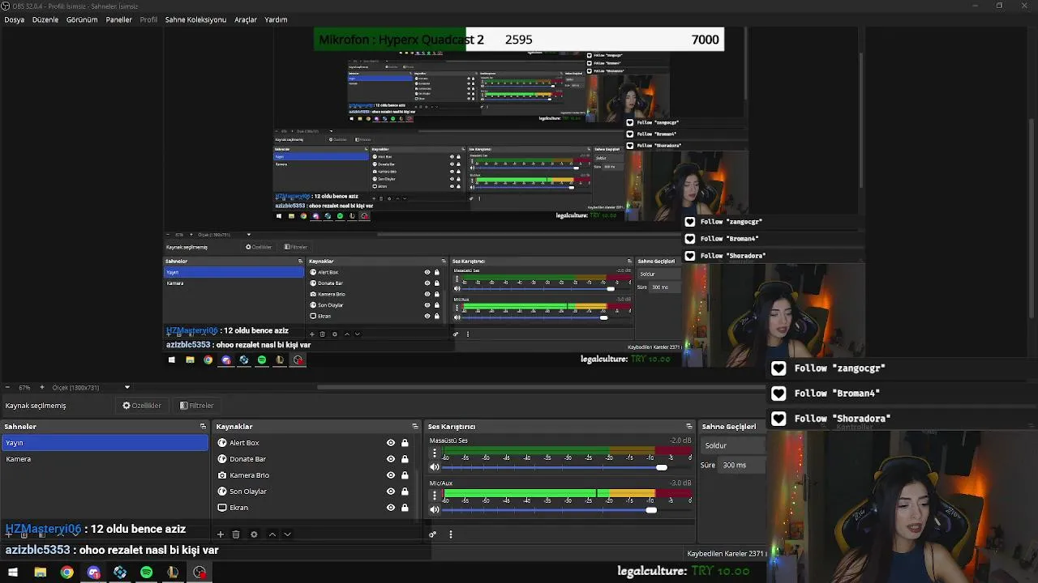Open the Dosya menu
This screenshot has width=1038, height=583.
14,19
